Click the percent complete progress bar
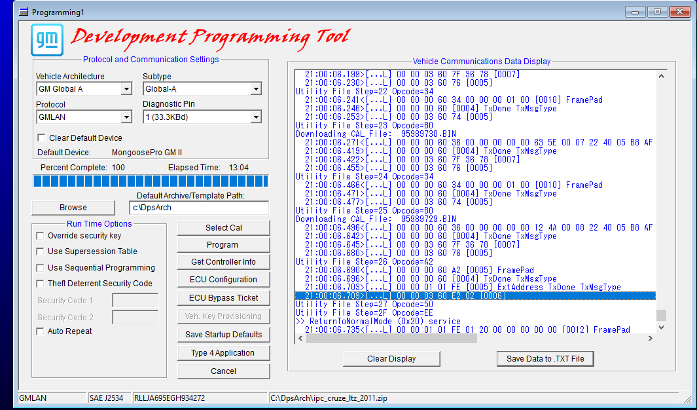Image resolution: width=697 pixels, height=410 pixels. (x=151, y=181)
